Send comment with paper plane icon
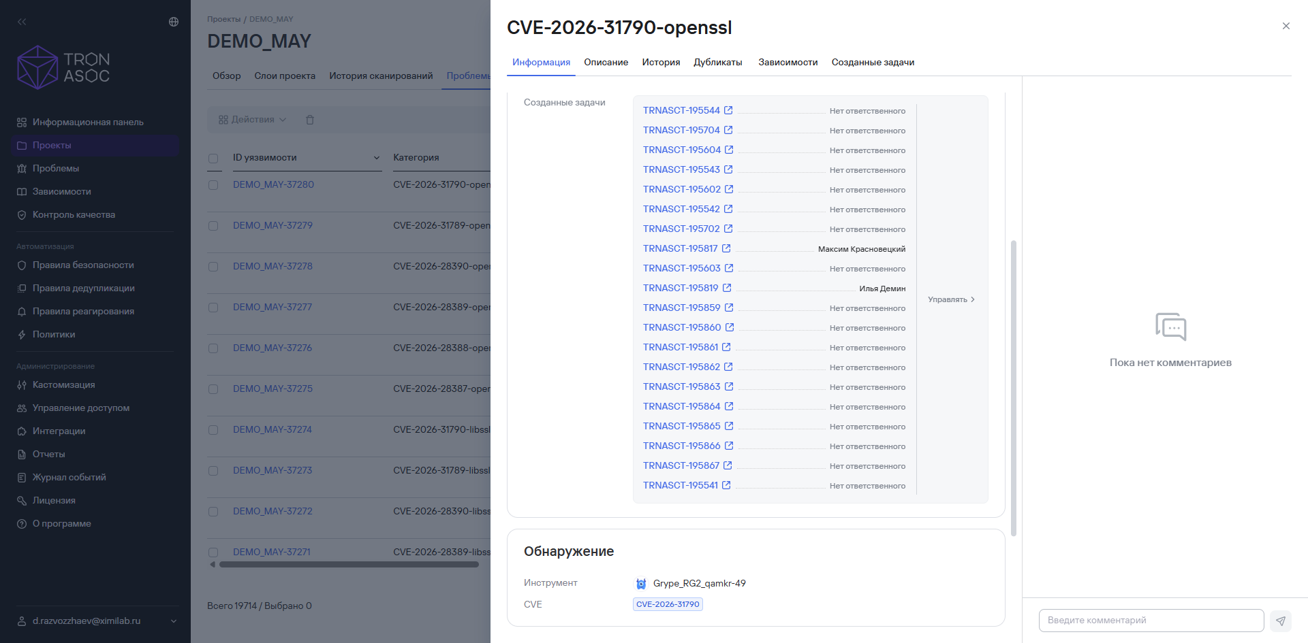This screenshot has height=643, width=1308. click(1281, 621)
